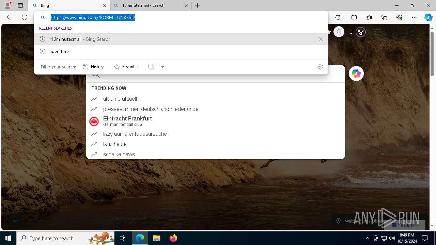The height and width of the screenshot is (245, 436).
Task: Open tab actions menu icon
Action: 20,5
